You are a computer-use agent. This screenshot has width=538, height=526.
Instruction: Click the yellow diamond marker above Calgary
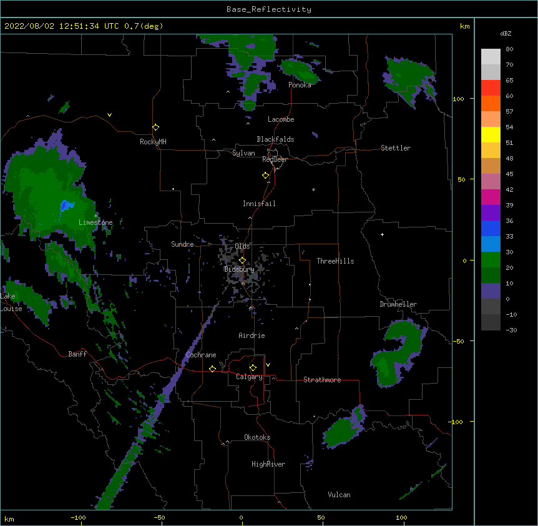[253, 368]
